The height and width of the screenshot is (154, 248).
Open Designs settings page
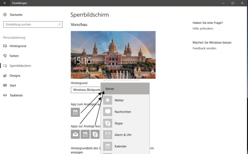point(15,76)
